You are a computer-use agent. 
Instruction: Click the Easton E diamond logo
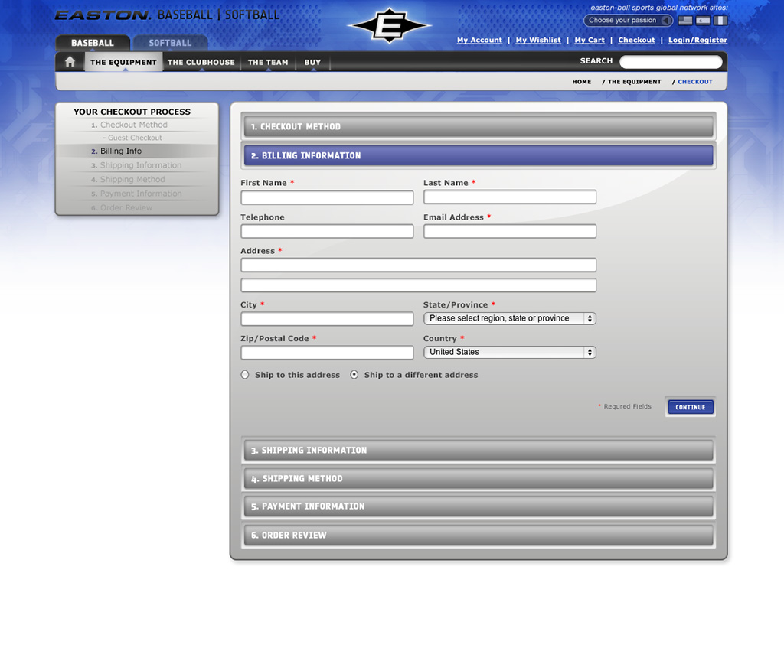coord(388,26)
